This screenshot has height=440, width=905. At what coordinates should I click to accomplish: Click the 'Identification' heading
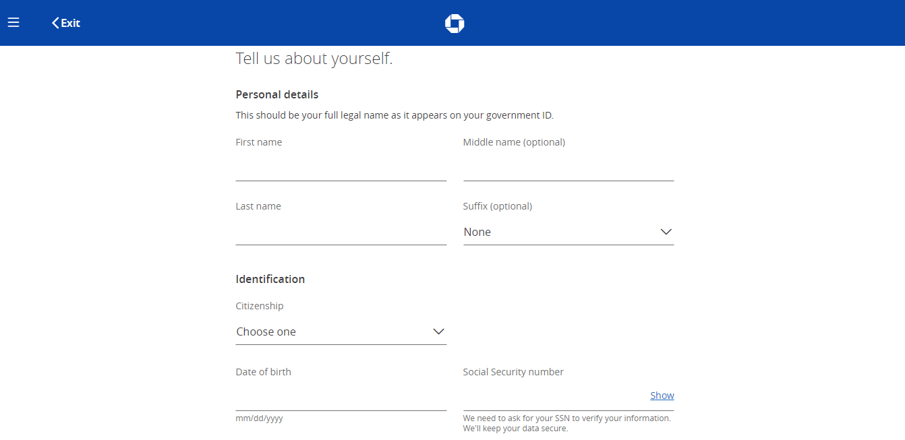[270, 279]
